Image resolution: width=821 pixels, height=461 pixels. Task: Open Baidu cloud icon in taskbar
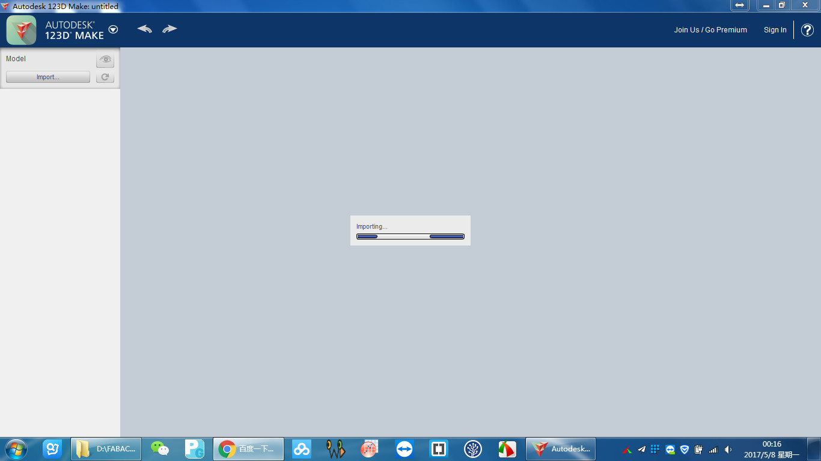point(301,449)
